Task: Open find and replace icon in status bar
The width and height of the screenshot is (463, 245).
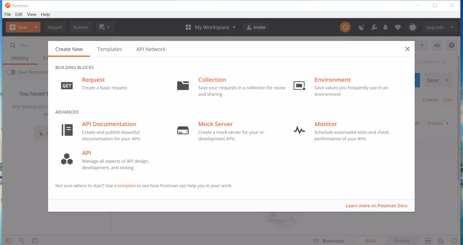Action: [x=21, y=240]
